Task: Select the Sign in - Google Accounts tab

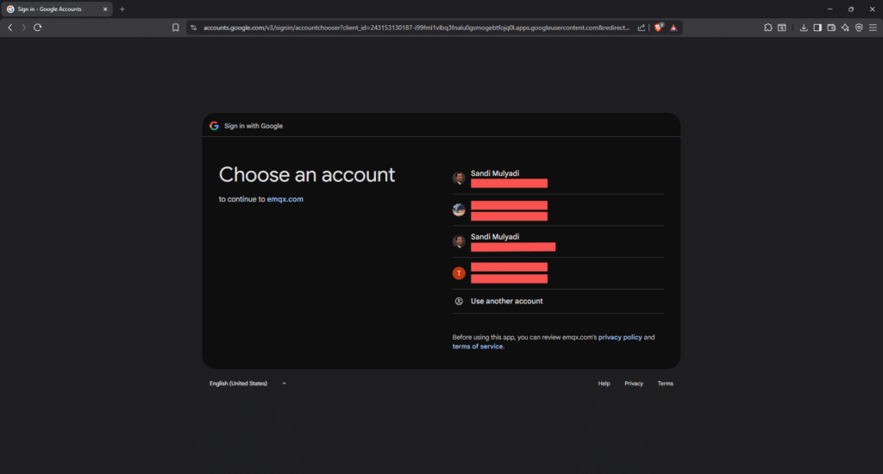Action: pos(56,9)
